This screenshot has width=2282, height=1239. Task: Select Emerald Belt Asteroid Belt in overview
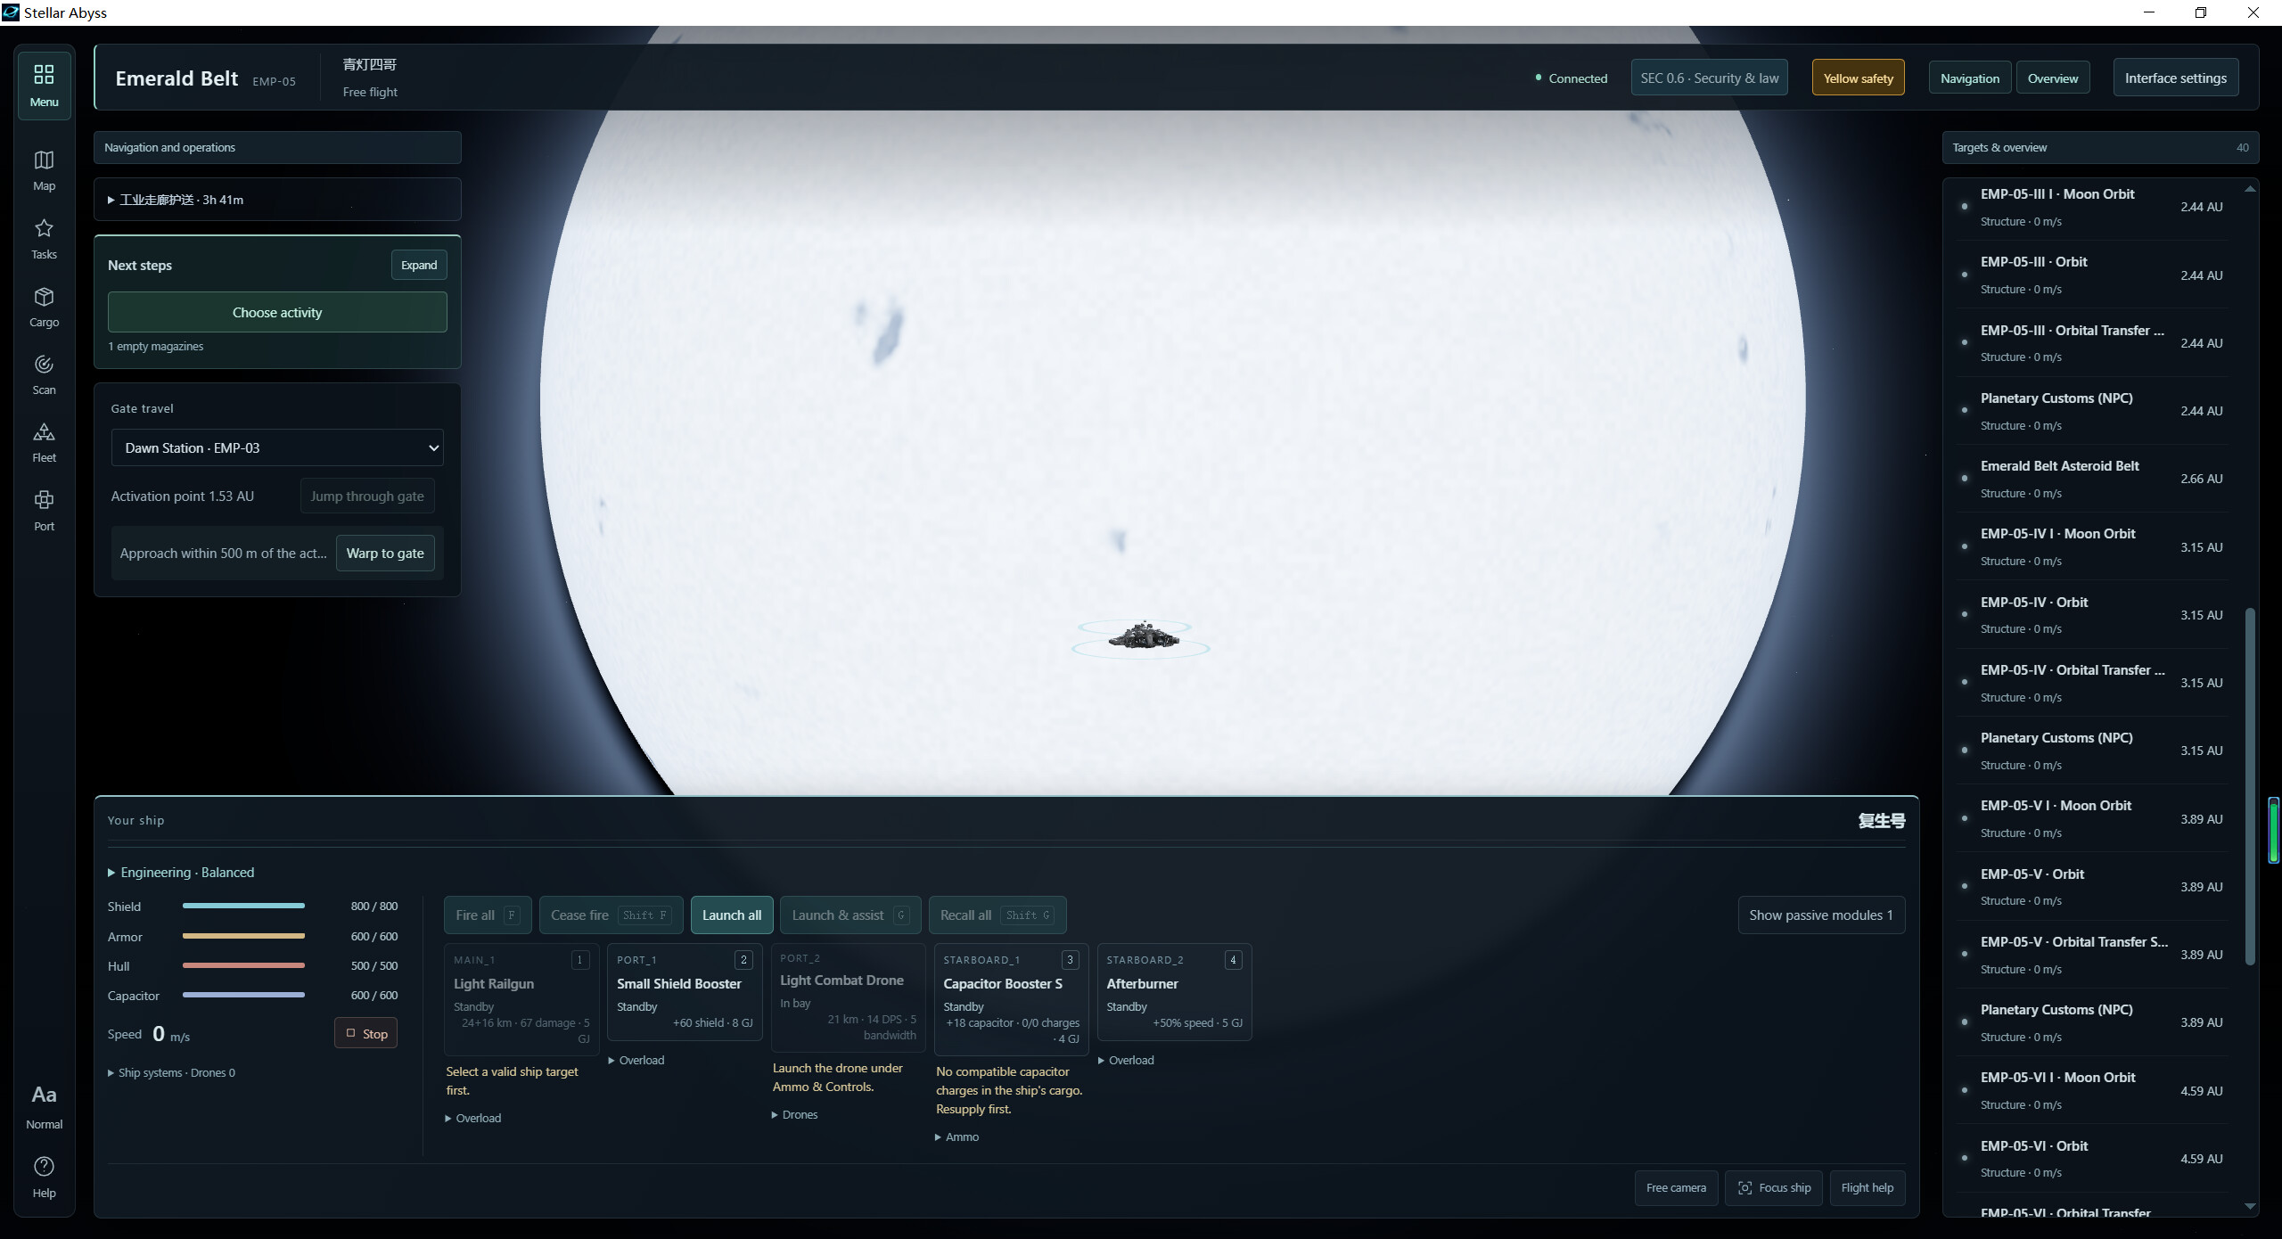tap(2092, 479)
